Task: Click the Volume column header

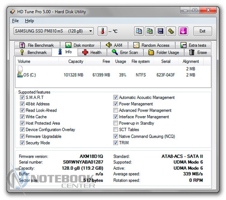Action: point(37,61)
